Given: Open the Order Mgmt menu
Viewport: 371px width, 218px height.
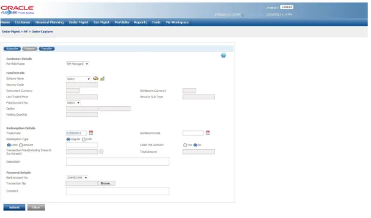Looking at the screenshot, I should [x=78, y=22].
